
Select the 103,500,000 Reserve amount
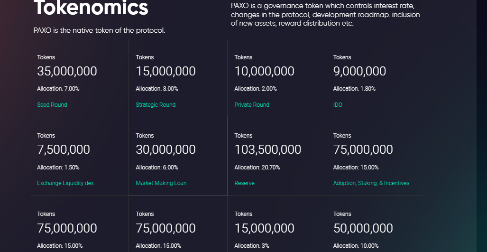click(x=267, y=149)
